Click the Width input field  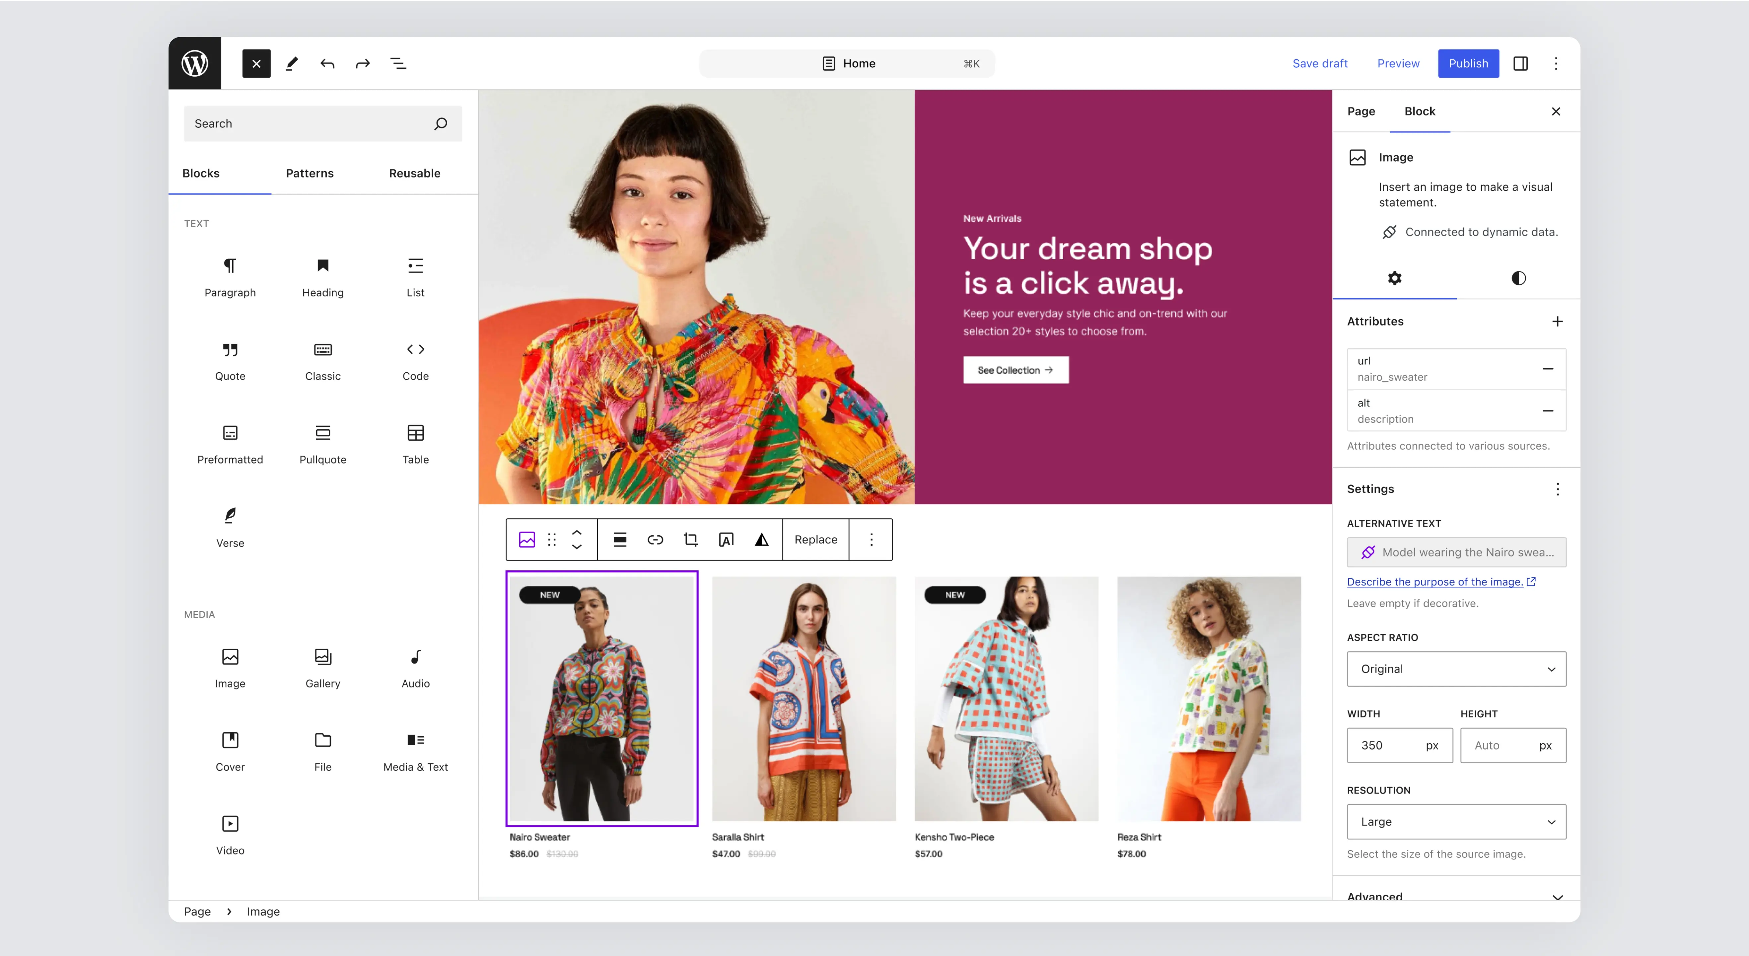1385,746
